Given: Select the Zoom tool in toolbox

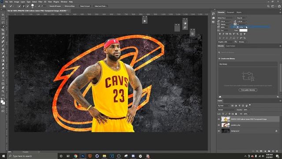Looking at the screenshot, I should 3,91.
